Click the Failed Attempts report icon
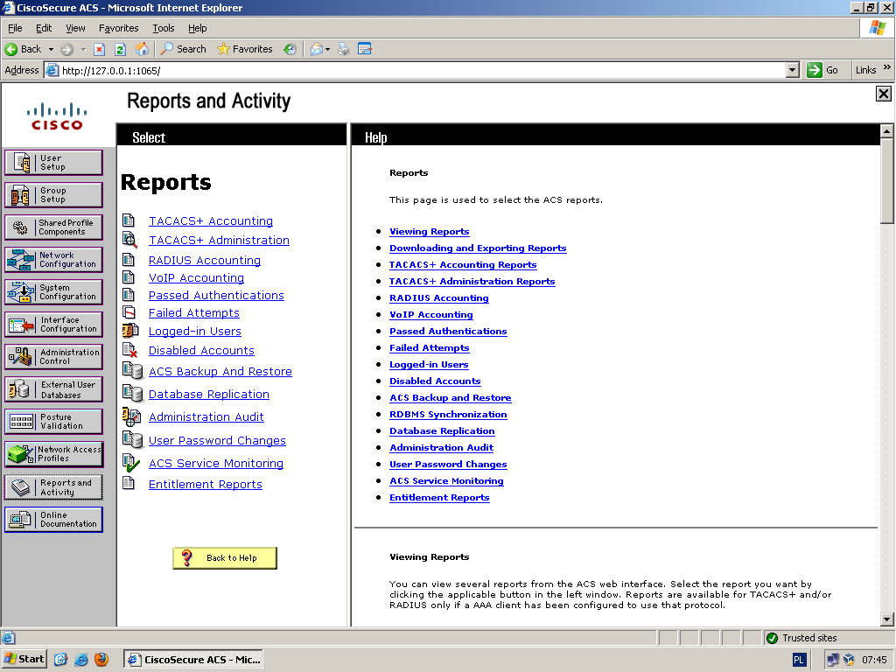896x672 pixels. 129,312
